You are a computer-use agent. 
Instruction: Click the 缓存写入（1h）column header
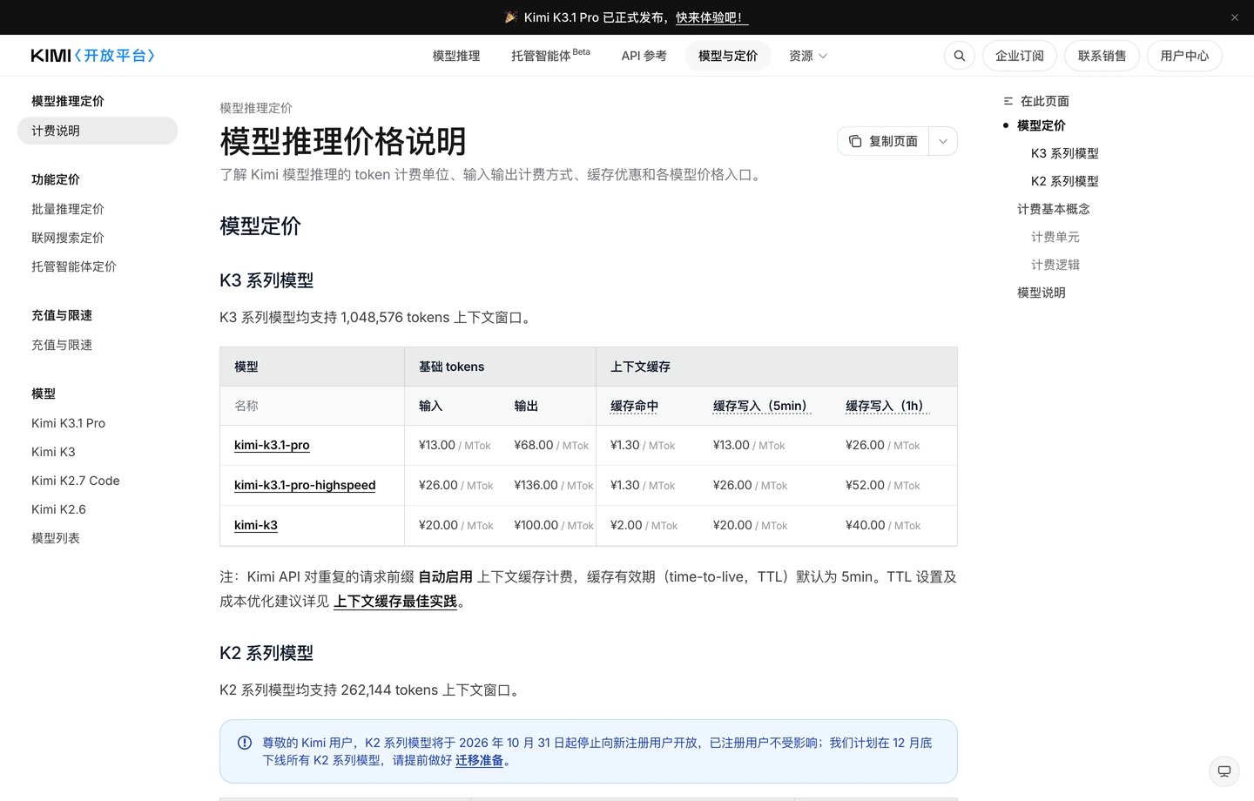coord(887,406)
